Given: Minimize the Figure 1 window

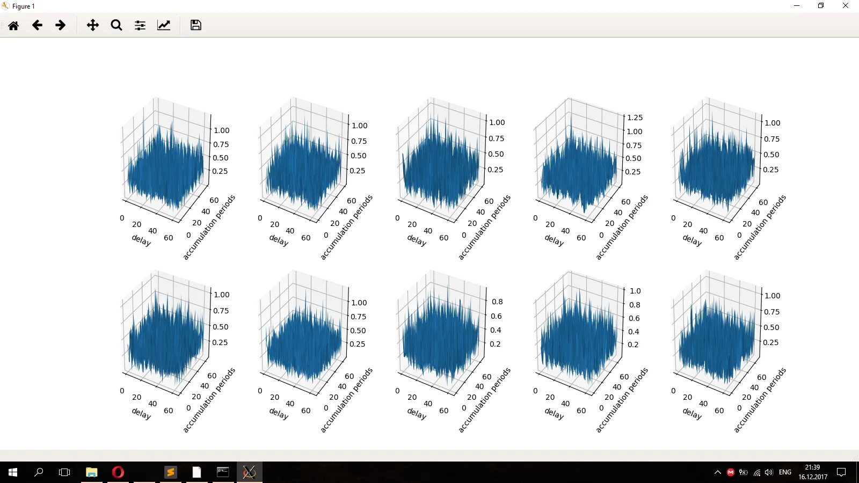Looking at the screenshot, I should 797,6.
